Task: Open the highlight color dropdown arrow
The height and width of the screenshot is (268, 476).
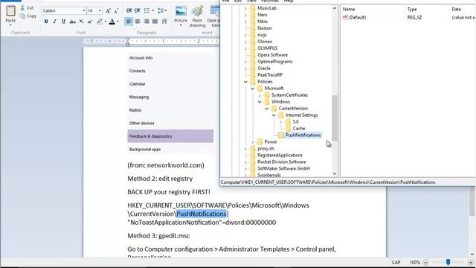Action: (x=105, y=22)
